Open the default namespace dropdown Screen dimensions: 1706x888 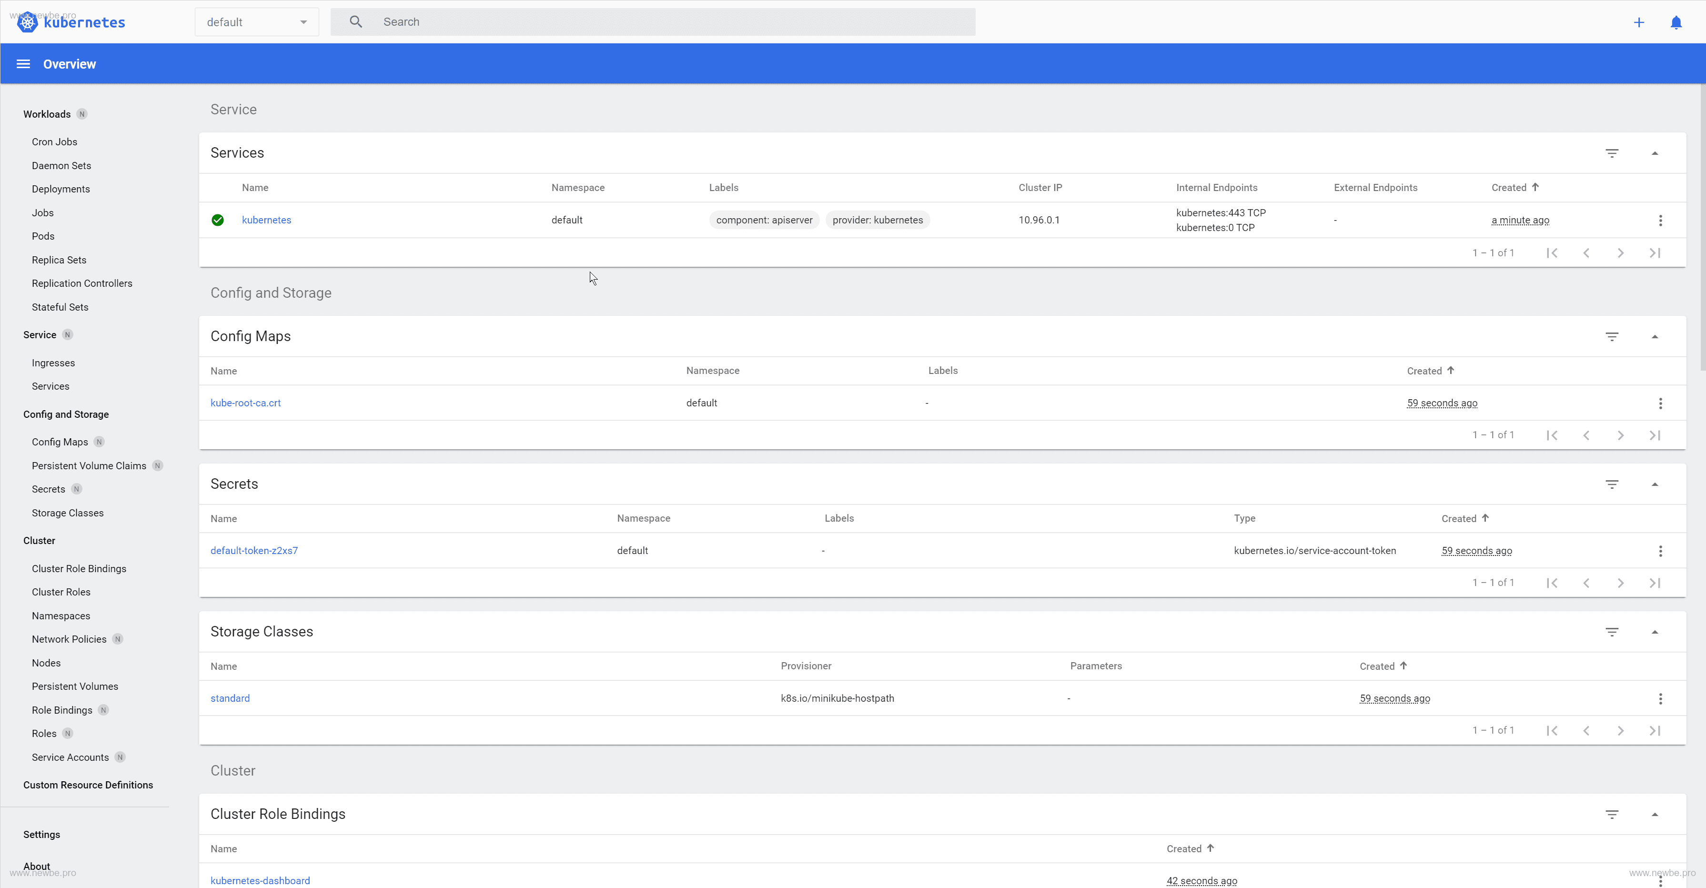click(256, 22)
